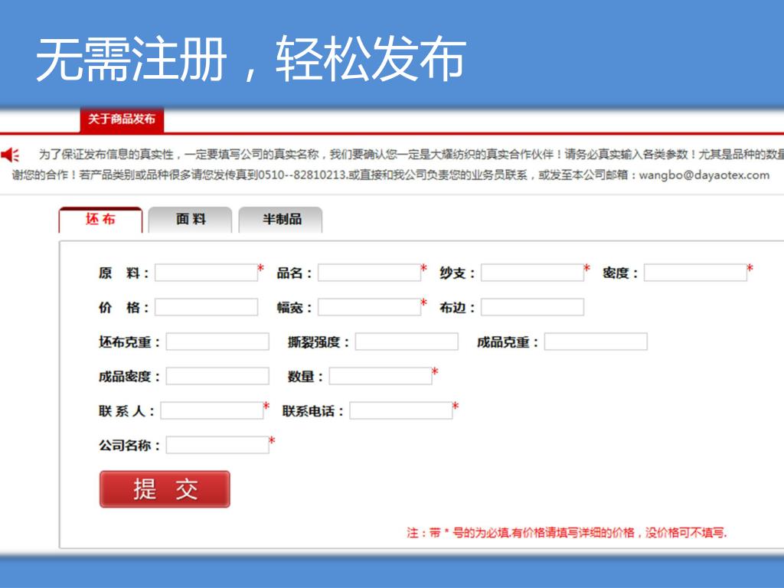Select the 坯布克重 input box
The height and width of the screenshot is (588, 784).
[217, 342]
